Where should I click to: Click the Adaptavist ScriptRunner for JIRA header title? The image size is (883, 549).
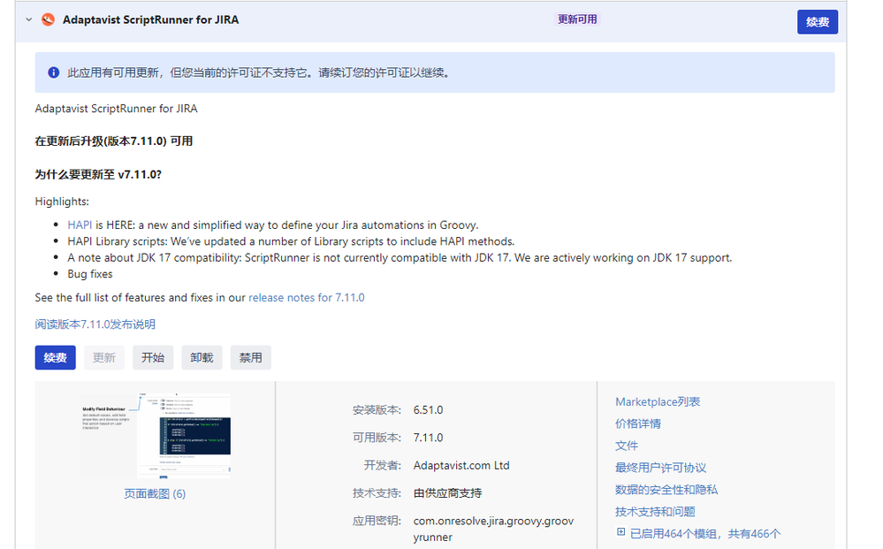pos(150,19)
